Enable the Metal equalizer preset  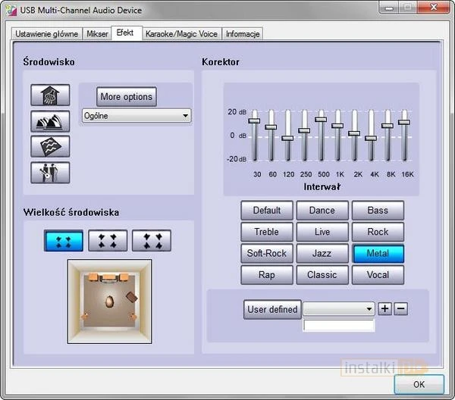[x=378, y=253]
